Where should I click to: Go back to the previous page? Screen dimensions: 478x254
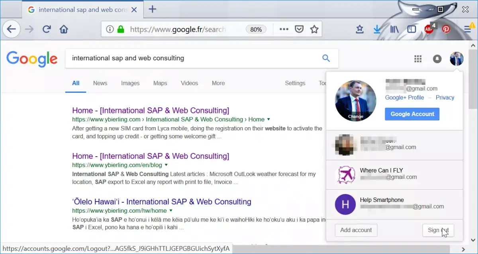pyautogui.click(x=11, y=29)
